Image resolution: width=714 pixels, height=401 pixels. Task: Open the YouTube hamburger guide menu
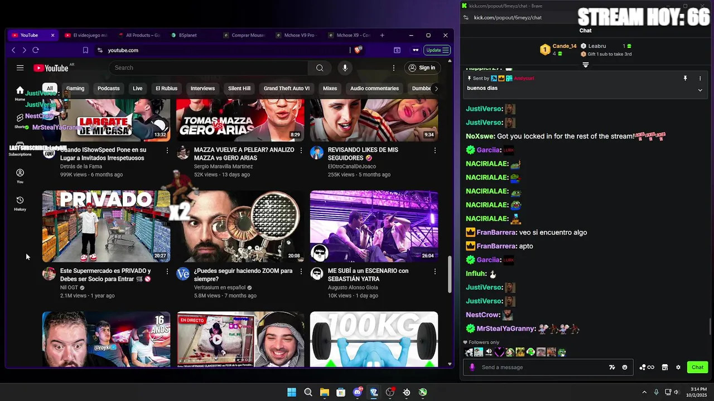pos(20,68)
